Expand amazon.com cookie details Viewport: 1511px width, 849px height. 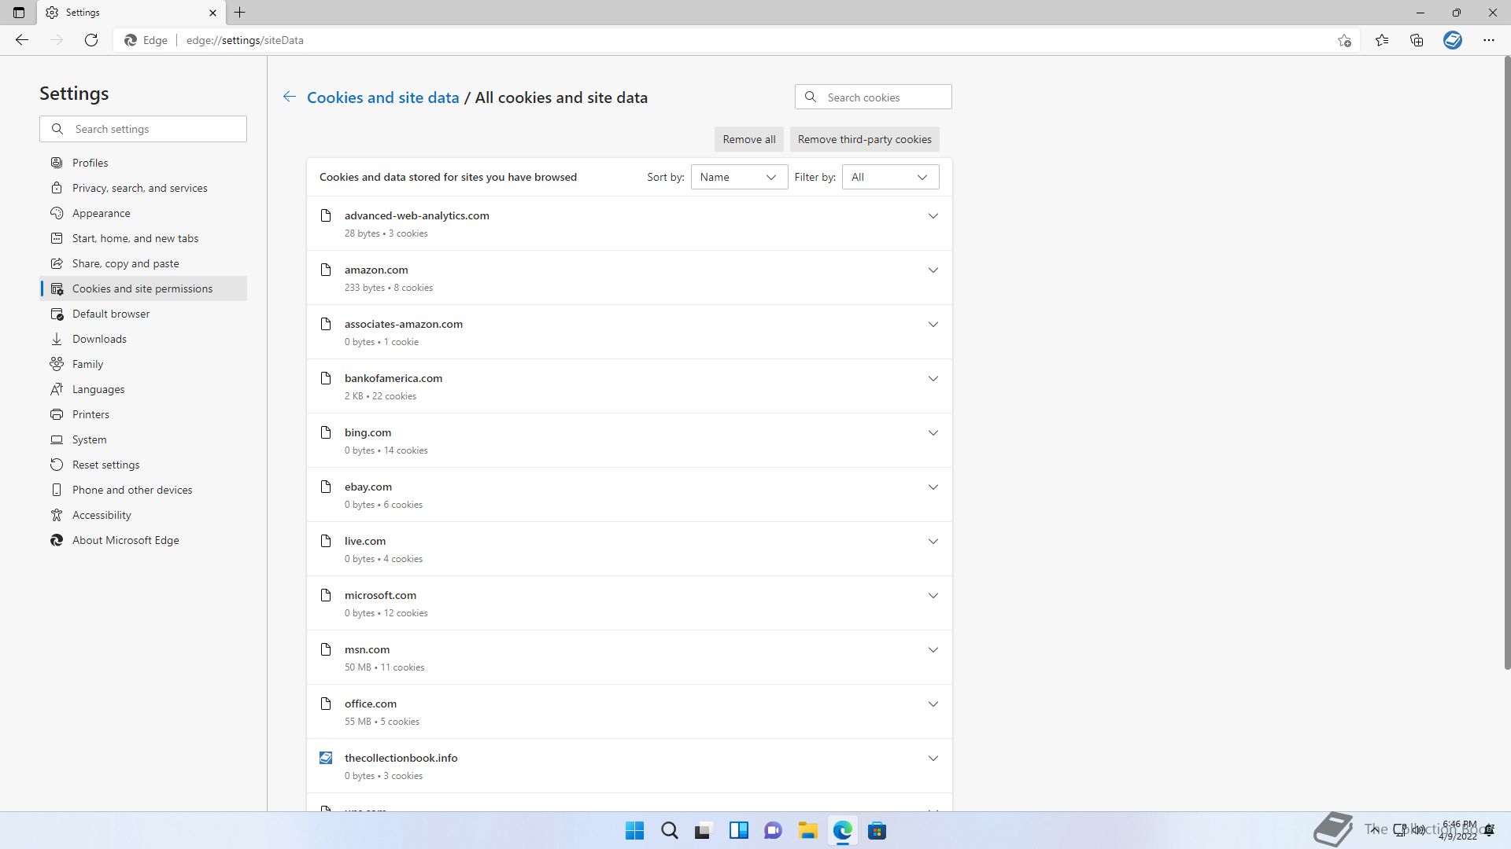[933, 270]
